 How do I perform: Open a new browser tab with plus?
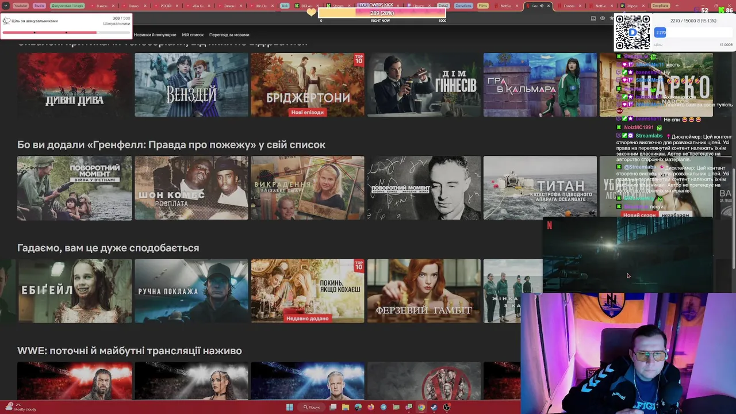point(677,6)
